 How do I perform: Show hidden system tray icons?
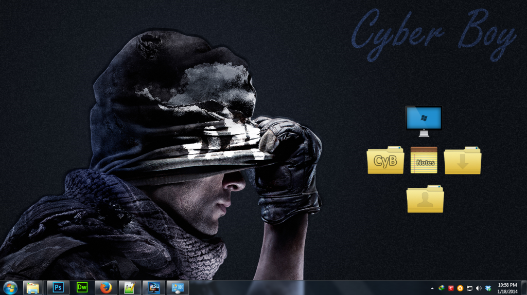432,288
